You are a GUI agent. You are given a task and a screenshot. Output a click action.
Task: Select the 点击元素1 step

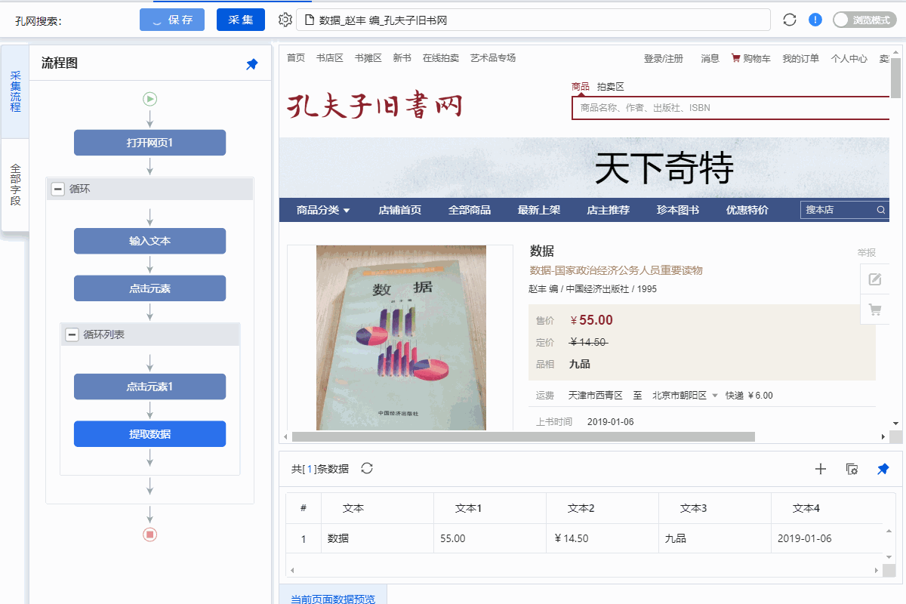coord(150,387)
